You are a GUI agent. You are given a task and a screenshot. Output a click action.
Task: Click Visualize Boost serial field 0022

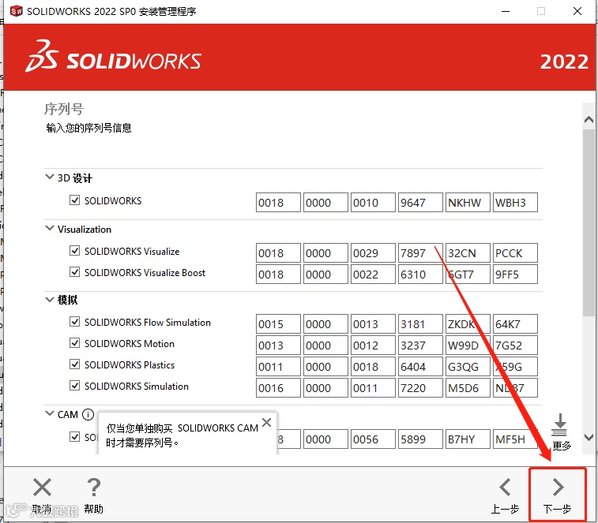pyautogui.click(x=373, y=275)
